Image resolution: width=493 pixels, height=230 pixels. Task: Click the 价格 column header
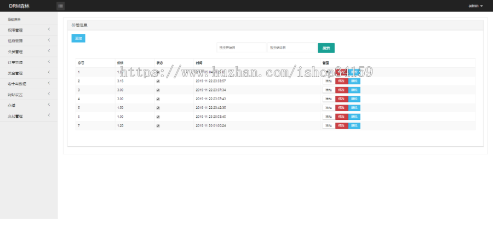121,63
